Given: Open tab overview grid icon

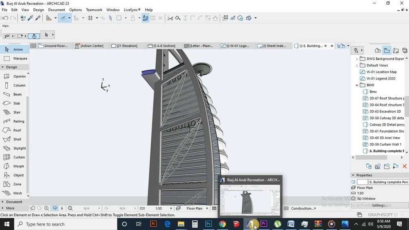Looking at the screenshot, I should point(33,46).
